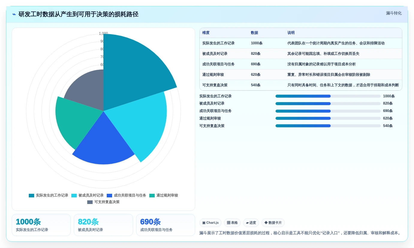This screenshot has height=248, width=414.
Task: Click the summary sentence starting 漏斗展示了
Action: (x=300, y=233)
